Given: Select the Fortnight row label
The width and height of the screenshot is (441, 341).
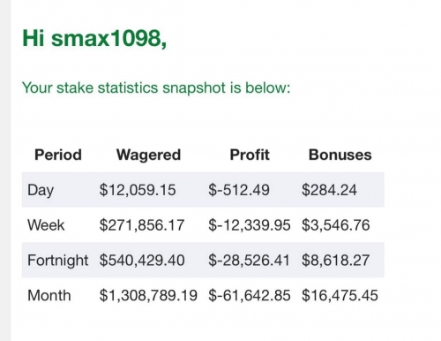Looking at the screenshot, I should tap(57, 261).
